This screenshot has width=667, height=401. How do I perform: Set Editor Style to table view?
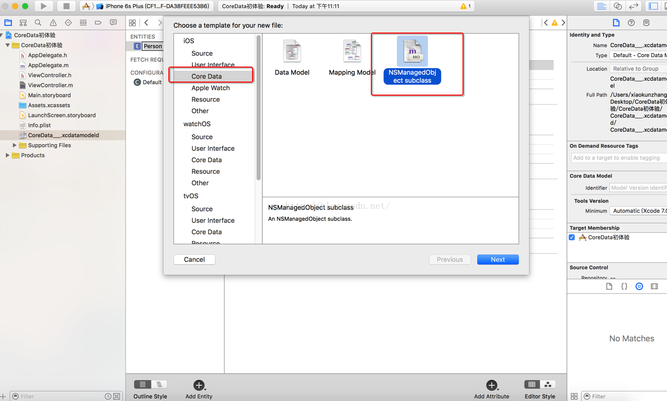click(x=532, y=384)
